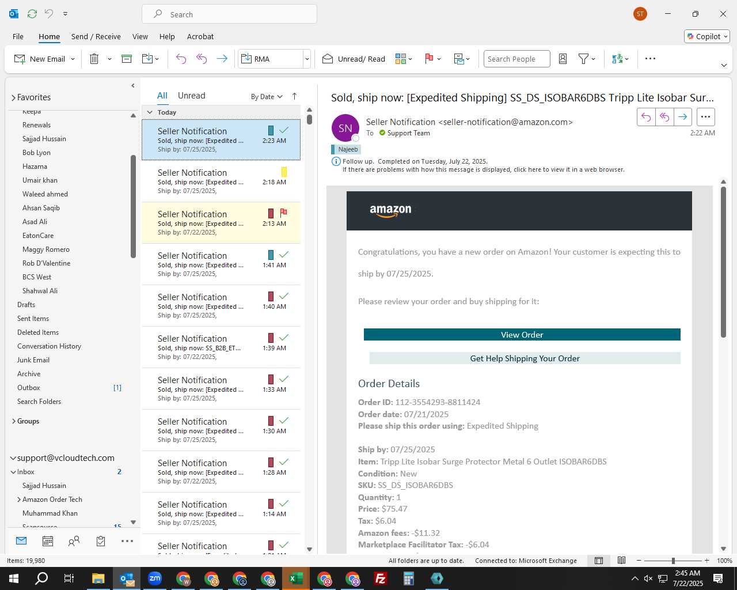Click the Categorize color squares icon
Screen dimensions: 737x590
click(x=401, y=59)
